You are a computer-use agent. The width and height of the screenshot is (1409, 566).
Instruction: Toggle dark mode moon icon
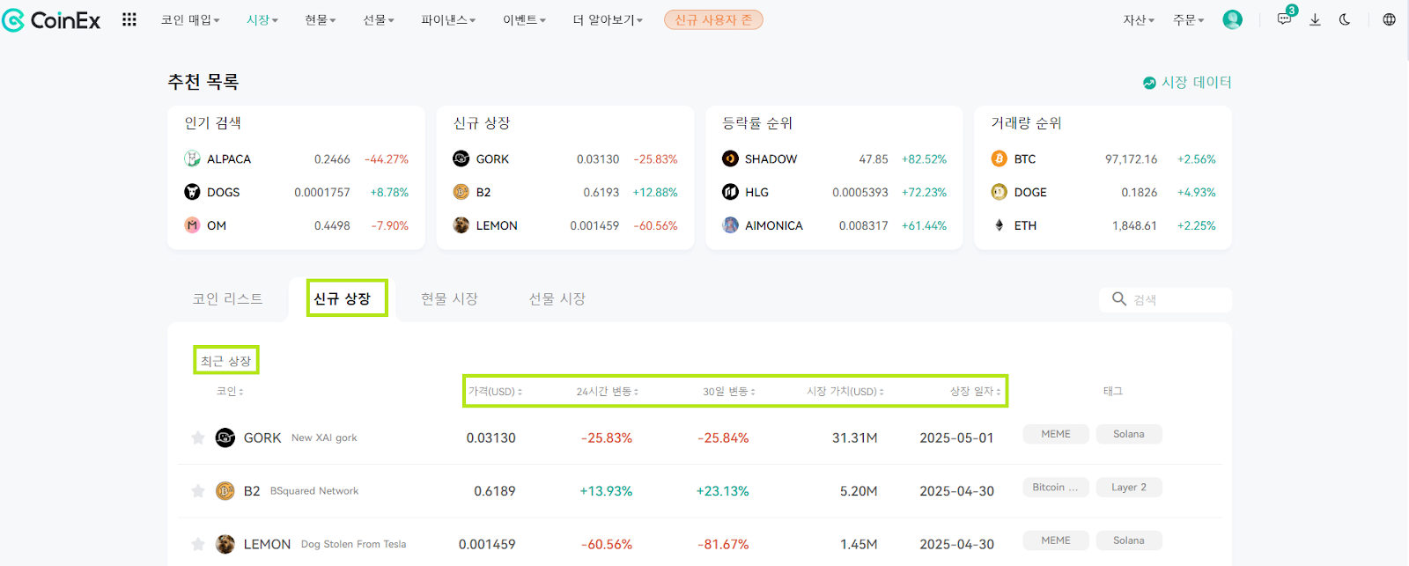1345,19
